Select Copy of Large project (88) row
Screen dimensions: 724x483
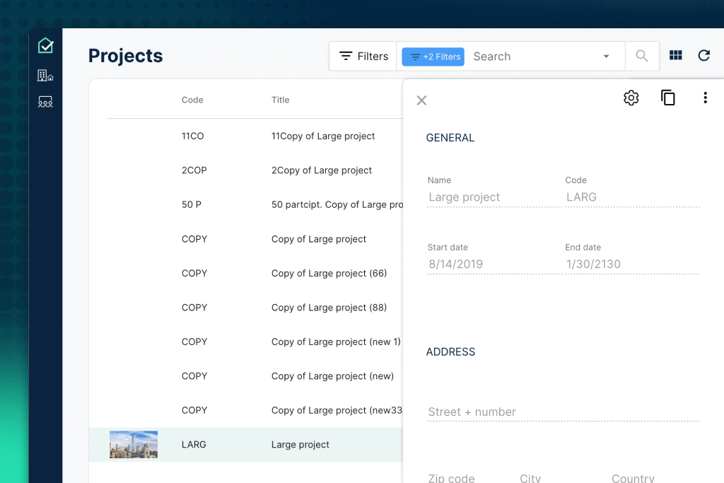(329, 308)
